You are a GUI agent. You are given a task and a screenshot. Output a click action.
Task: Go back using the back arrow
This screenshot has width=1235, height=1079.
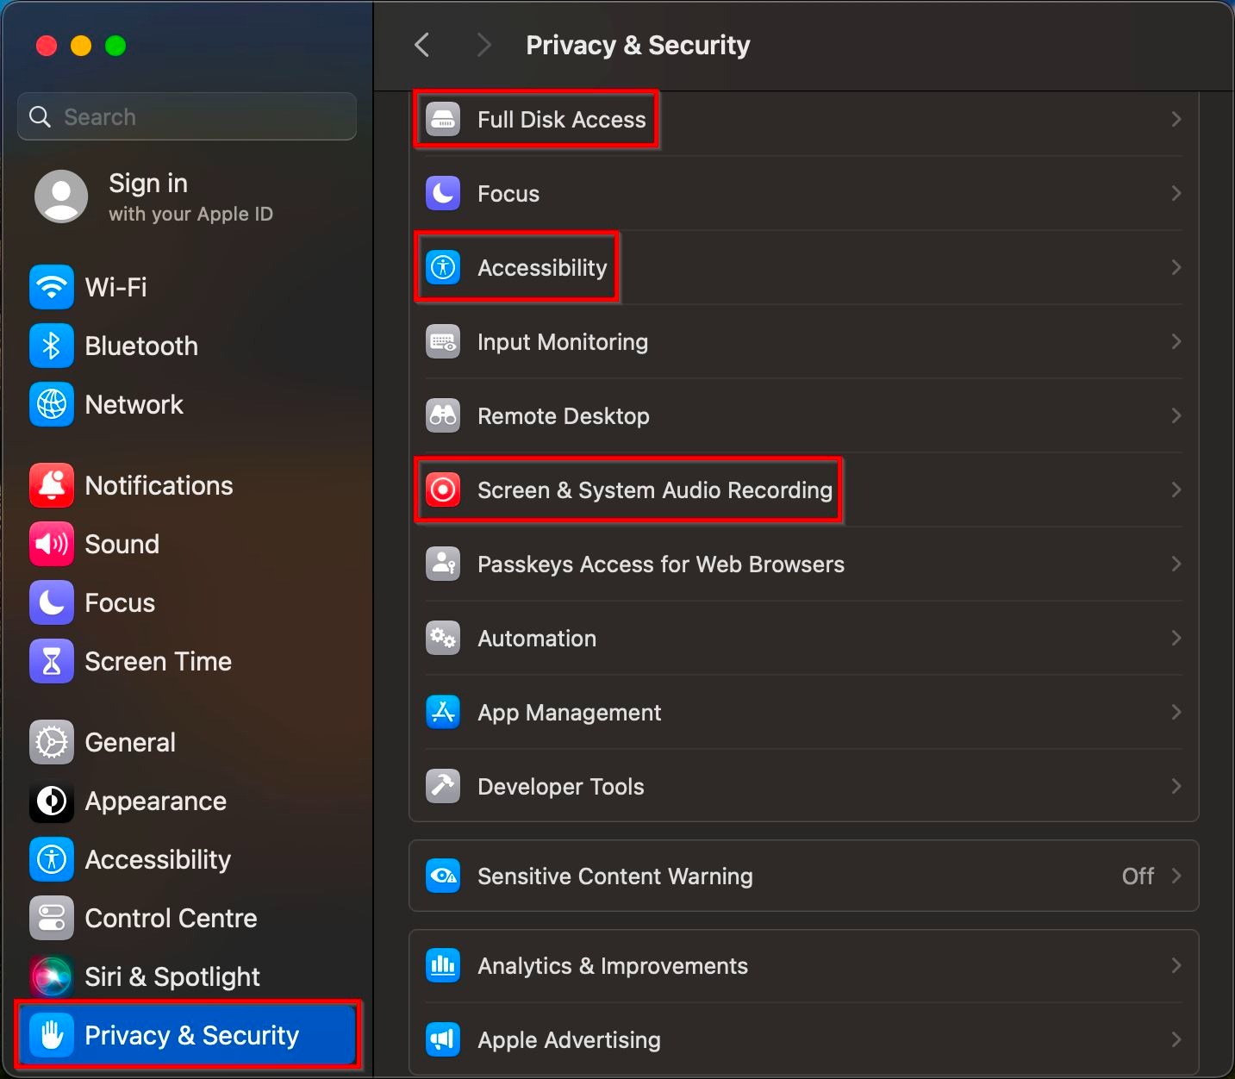(x=421, y=45)
